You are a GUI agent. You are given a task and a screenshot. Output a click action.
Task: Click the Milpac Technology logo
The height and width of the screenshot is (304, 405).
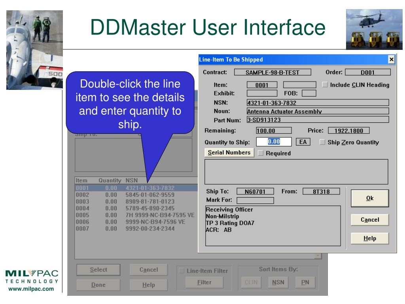point(32,277)
